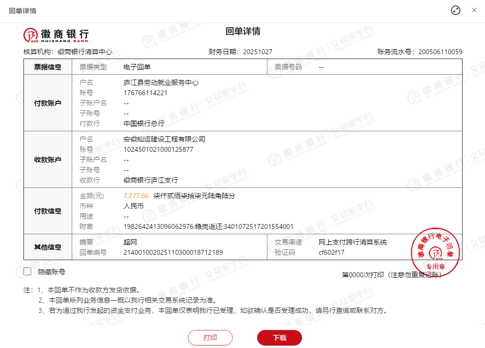
Task: Click the verification code cf602f17
Action: pos(331,252)
